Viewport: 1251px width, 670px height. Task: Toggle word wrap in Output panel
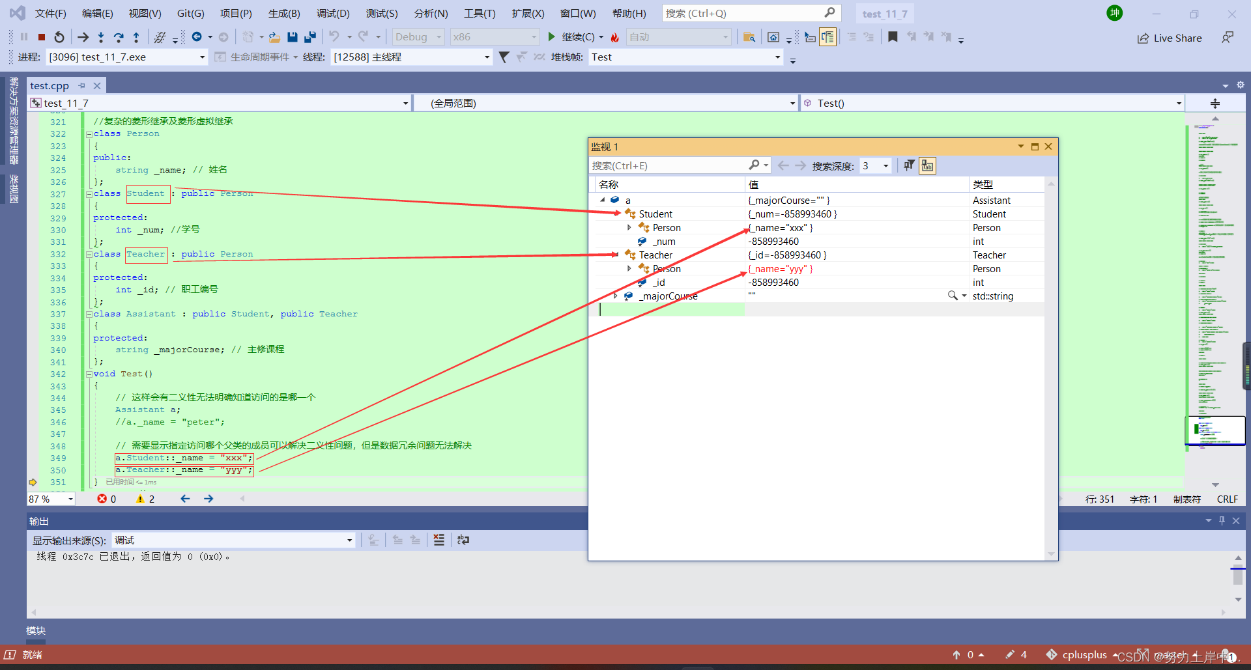[x=463, y=540]
